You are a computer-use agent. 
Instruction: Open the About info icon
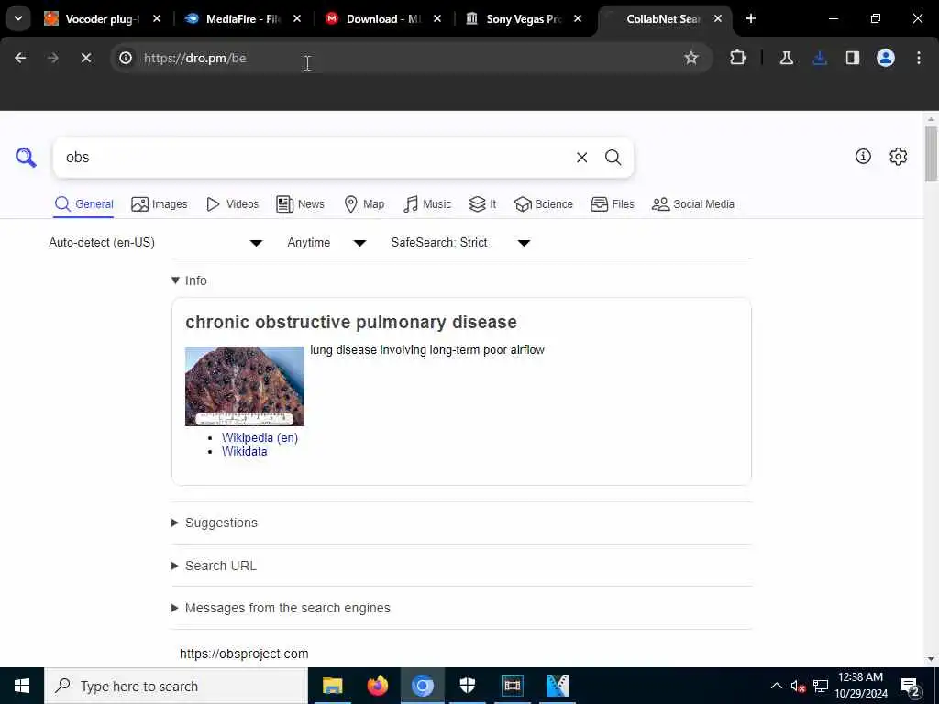pos(863,156)
